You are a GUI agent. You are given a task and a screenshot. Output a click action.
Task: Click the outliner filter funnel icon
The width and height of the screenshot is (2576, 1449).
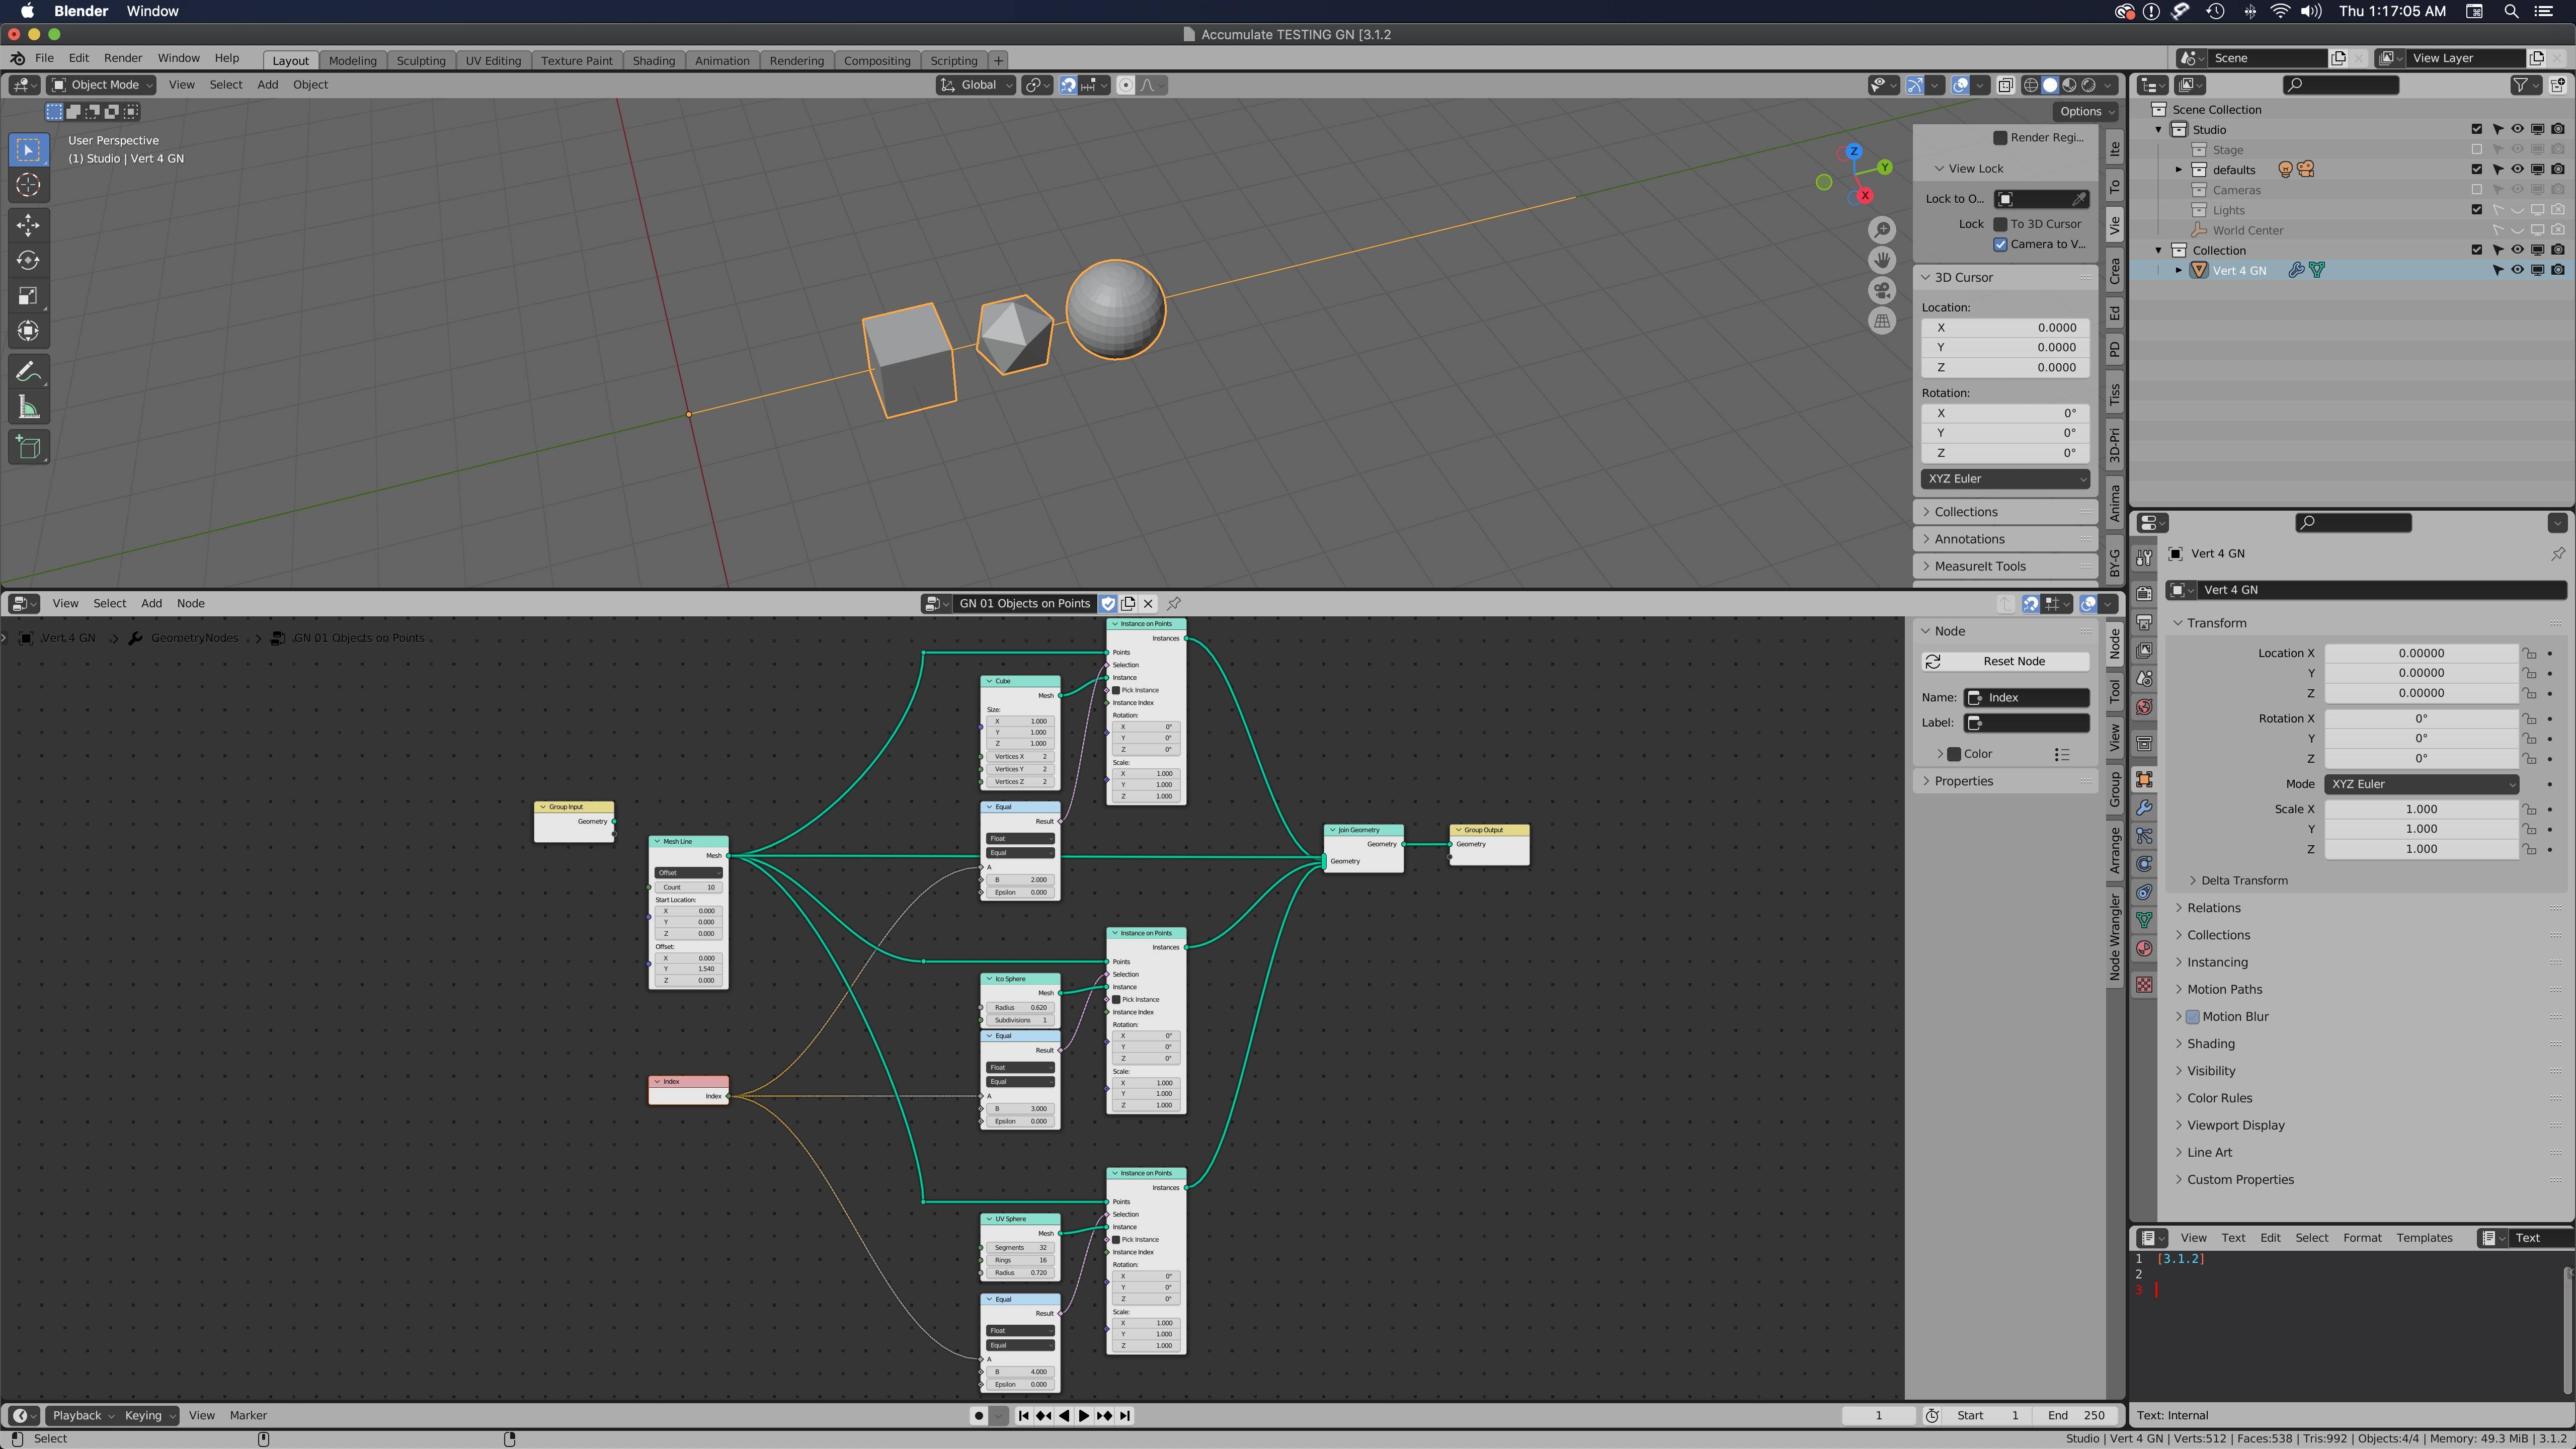pos(2520,85)
